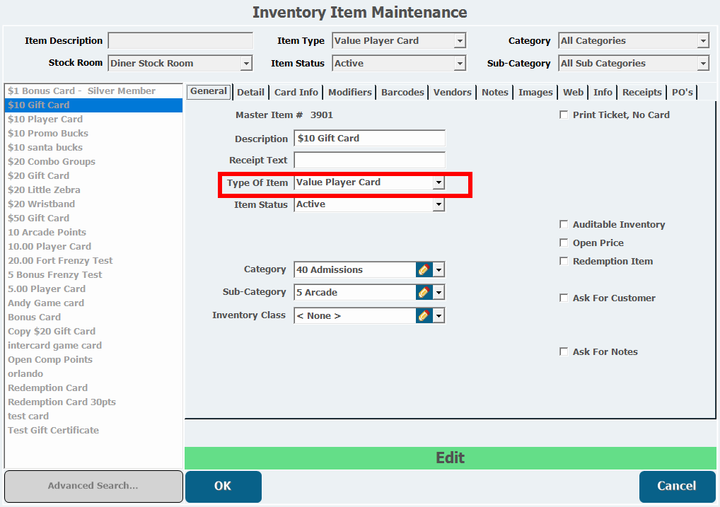Click the edit icon beside Category field

pyautogui.click(x=424, y=269)
